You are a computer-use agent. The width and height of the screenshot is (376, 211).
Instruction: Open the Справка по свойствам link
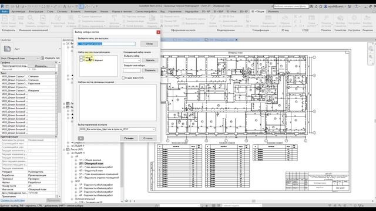13,200
